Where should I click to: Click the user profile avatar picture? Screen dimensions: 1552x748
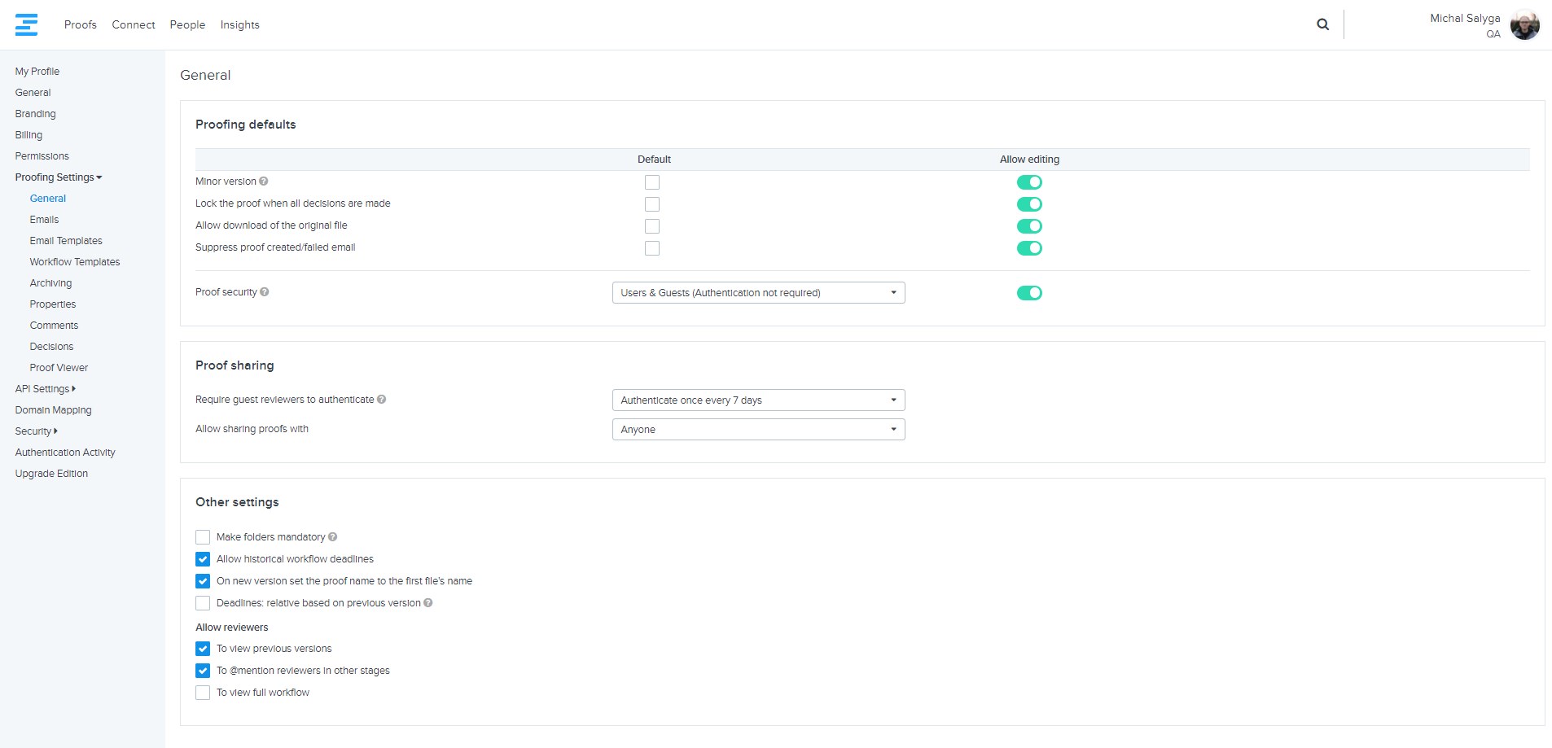[x=1524, y=25]
